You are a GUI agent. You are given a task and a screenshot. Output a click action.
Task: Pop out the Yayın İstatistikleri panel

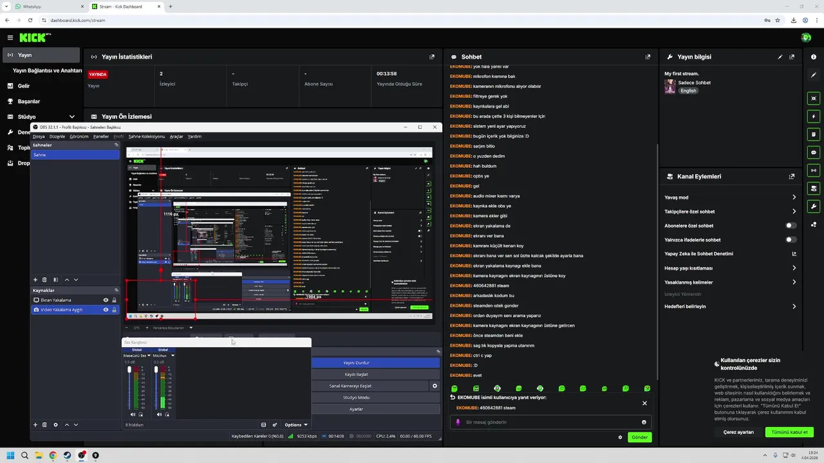point(432,57)
